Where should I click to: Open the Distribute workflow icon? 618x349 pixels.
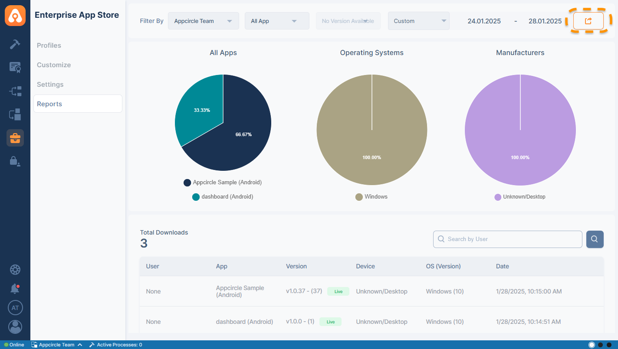tap(15, 91)
